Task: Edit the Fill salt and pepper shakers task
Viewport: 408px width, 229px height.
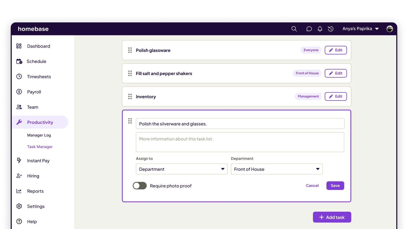Action: click(336, 73)
